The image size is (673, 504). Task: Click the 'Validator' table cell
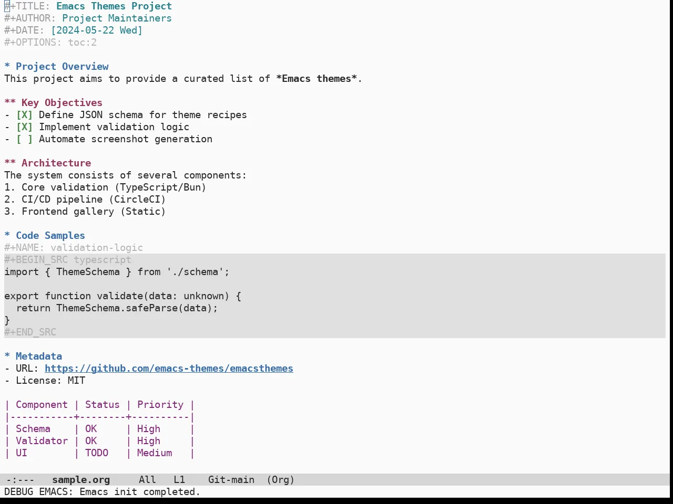click(x=42, y=441)
